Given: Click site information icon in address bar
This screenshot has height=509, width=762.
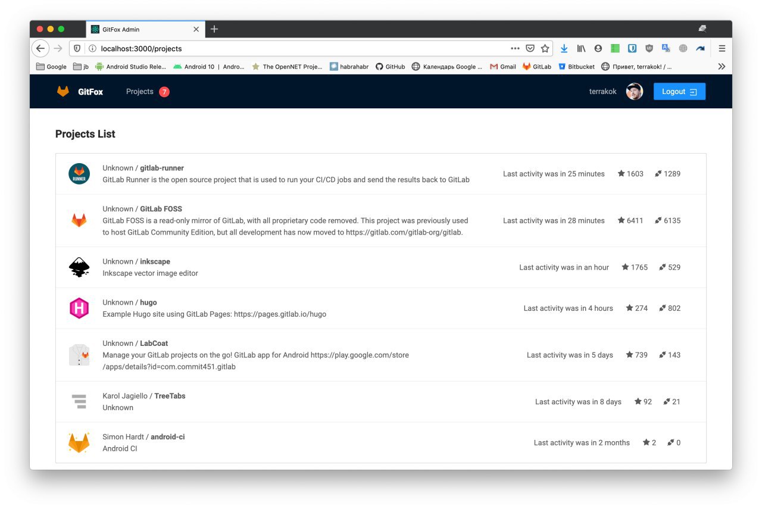Looking at the screenshot, I should pyautogui.click(x=92, y=49).
